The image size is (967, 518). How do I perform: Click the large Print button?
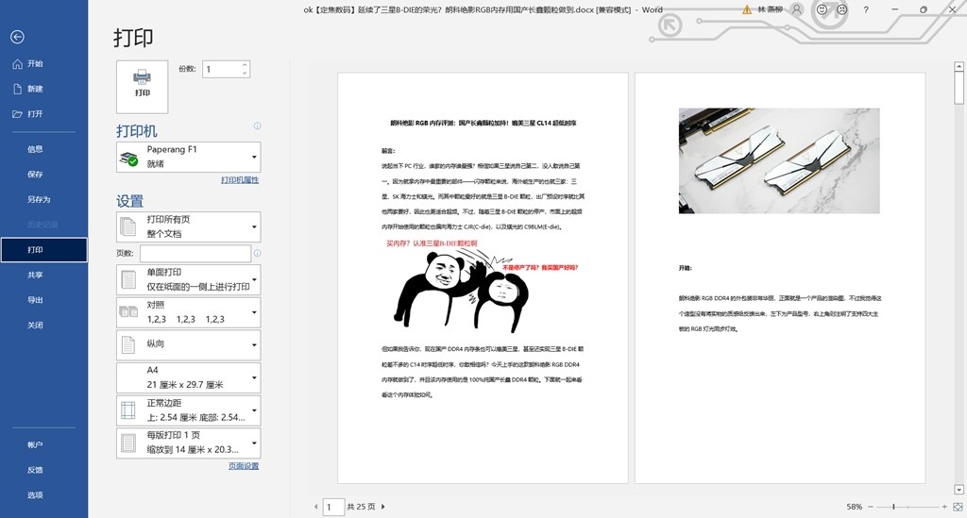point(142,87)
